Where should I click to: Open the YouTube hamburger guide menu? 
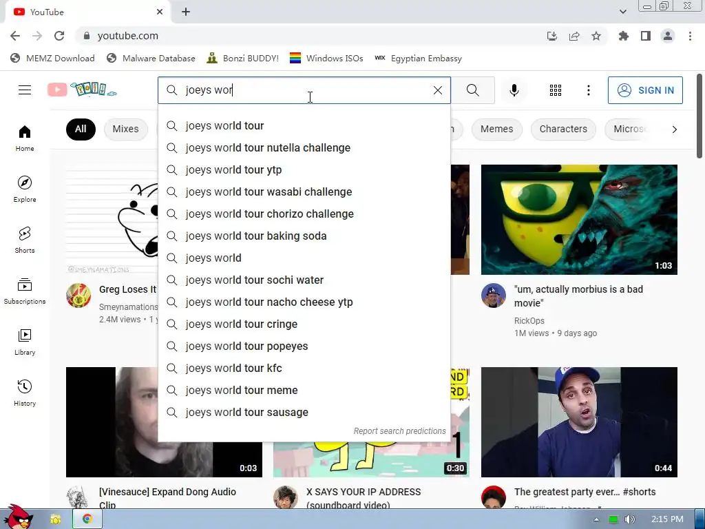25,90
